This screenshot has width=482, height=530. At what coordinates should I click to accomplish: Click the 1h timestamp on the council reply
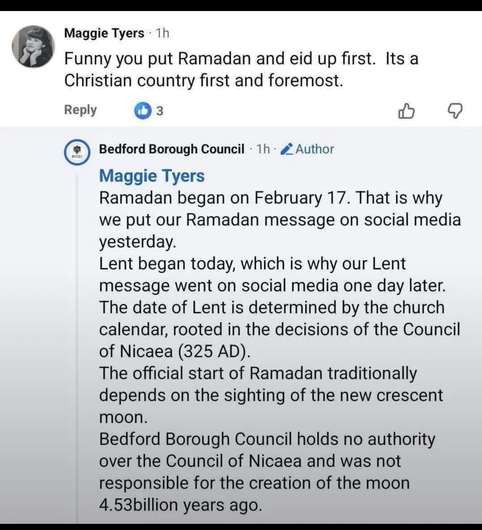pyautogui.click(x=263, y=149)
